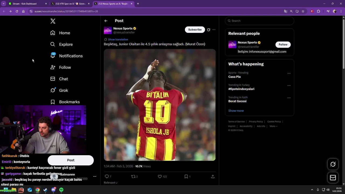Viewport: 345px width, 194px height.
Task: Click the repost icon with 2 reposts
Action: (133, 176)
